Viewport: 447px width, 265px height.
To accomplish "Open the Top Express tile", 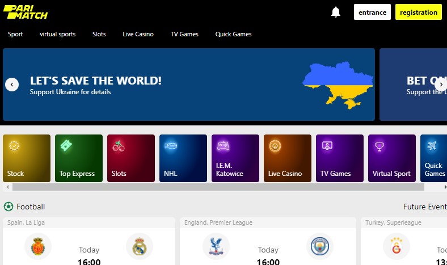I will [x=79, y=158].
